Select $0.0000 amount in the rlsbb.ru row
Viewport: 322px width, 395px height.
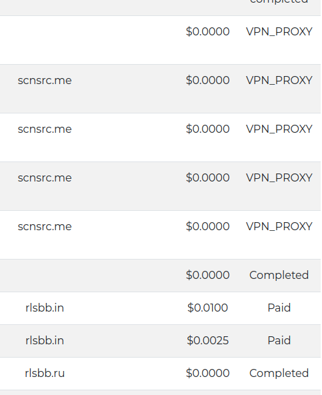tap(207, 373)
